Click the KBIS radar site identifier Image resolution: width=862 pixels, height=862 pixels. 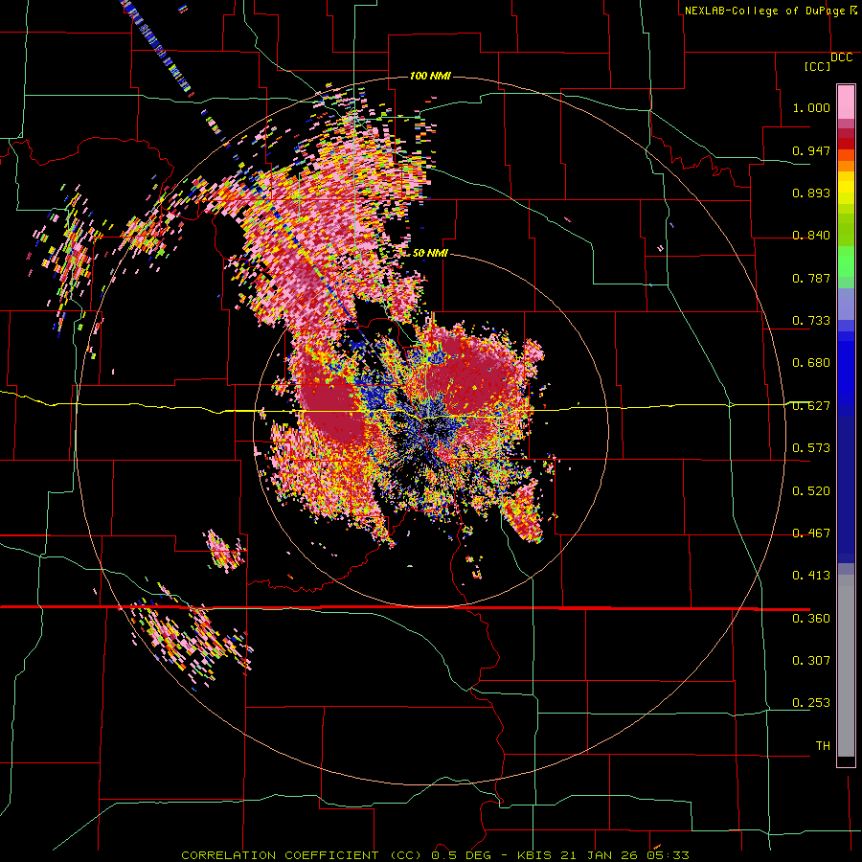535,855
